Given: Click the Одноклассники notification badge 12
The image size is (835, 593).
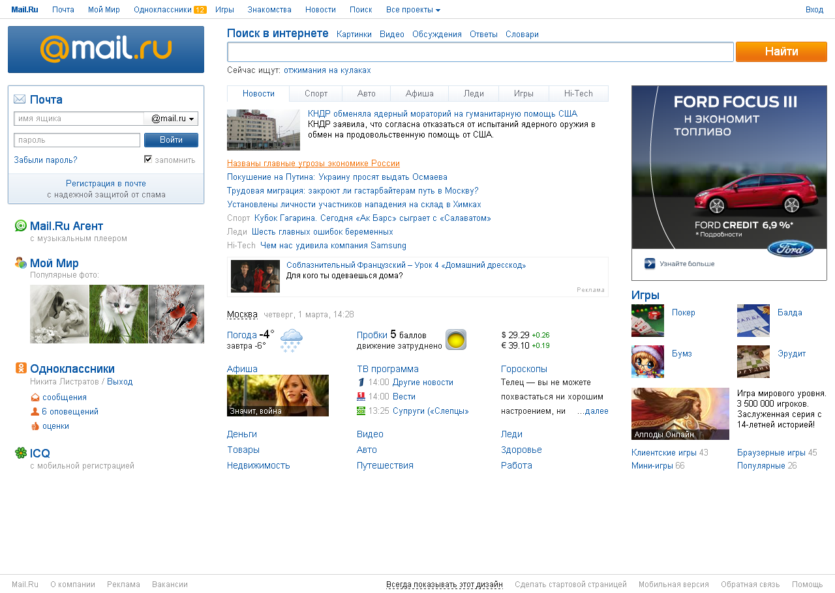Looking at the screenshot, I should coord(200,10).
